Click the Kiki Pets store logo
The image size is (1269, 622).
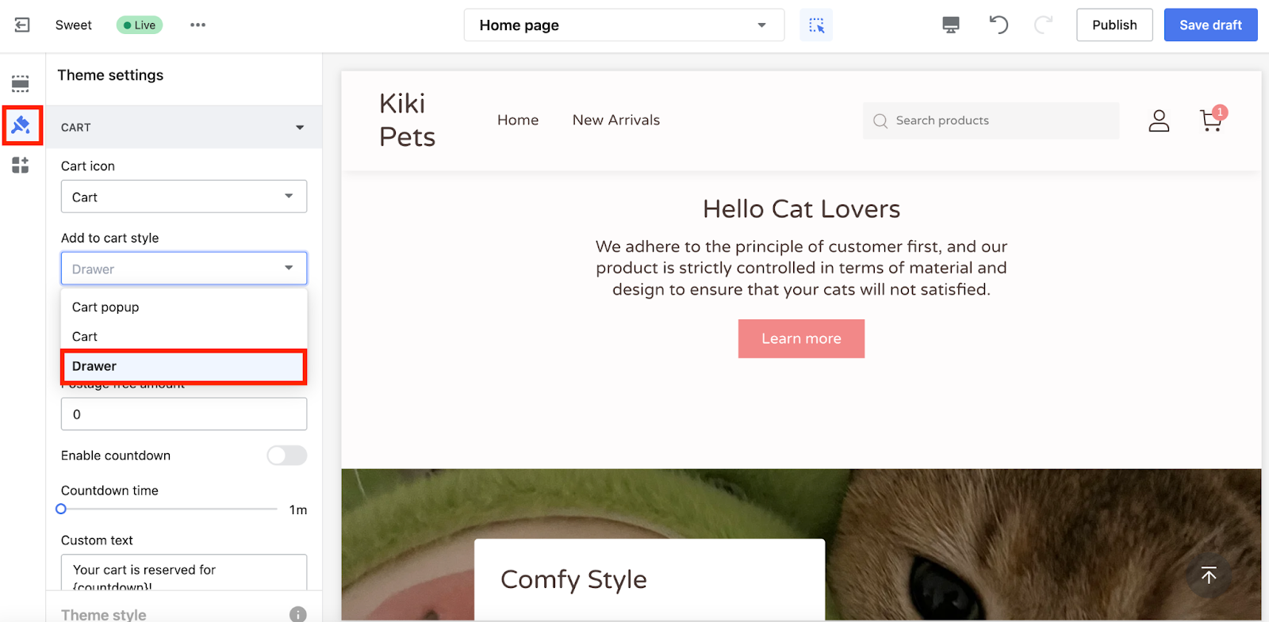pos(407,120)
